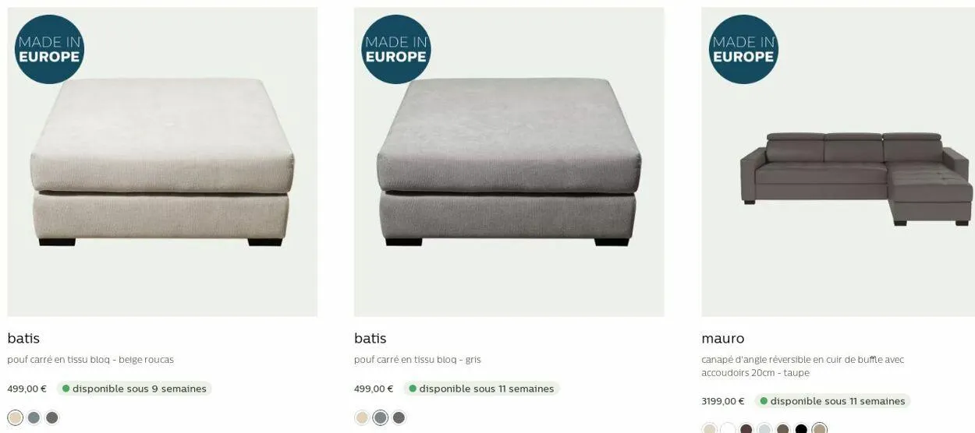
Task: Open 'pouf carré en tissu bloq - gris' description
Action: (417, 360)
